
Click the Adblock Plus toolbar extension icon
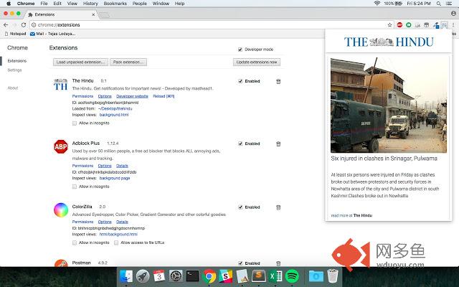coord(399,24)
